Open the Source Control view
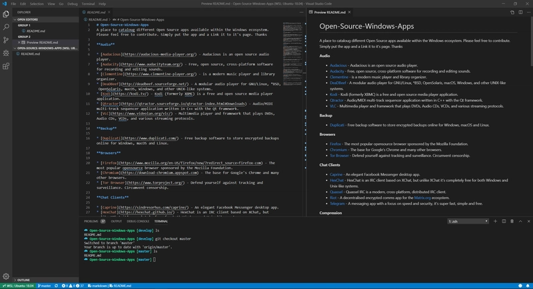The height and width of the screenshot is (289, 533). [x=6, y=40]
